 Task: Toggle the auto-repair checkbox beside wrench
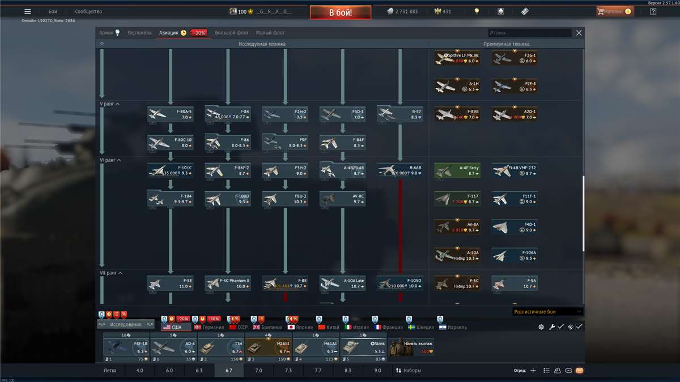(560, 327)
